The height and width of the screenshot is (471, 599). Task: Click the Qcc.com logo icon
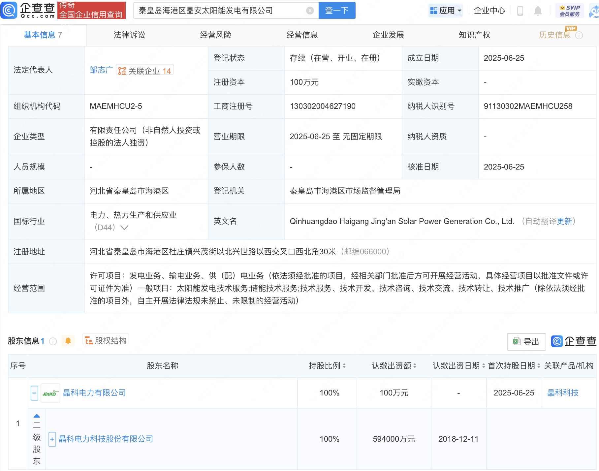pos(9,10)
